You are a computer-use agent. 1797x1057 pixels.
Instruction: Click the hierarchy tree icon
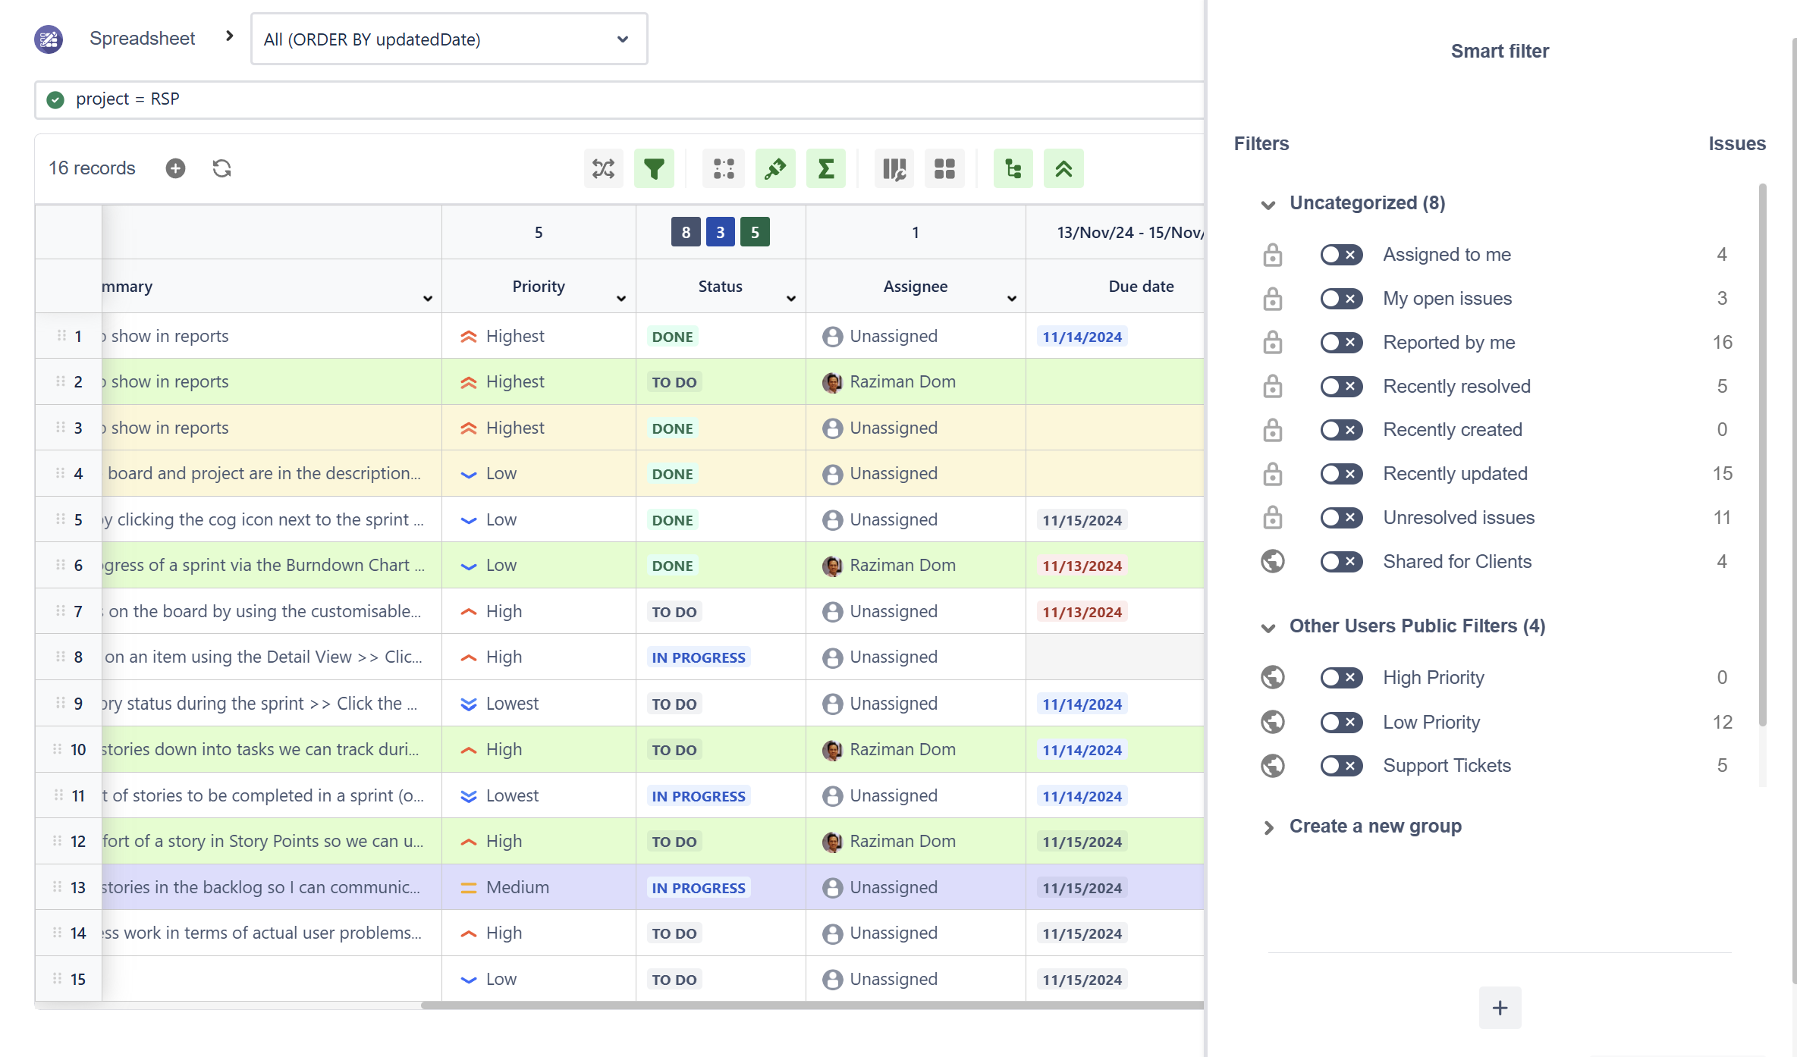pos(1013,168)
